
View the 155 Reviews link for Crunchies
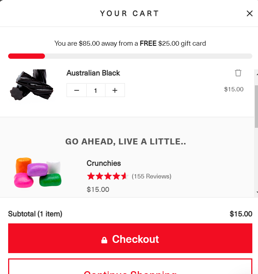click(x=151, y=176)
